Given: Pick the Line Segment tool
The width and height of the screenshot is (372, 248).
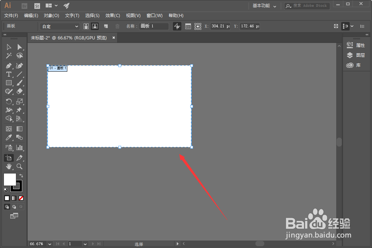Looking at the screenshot, I should 19,75.
